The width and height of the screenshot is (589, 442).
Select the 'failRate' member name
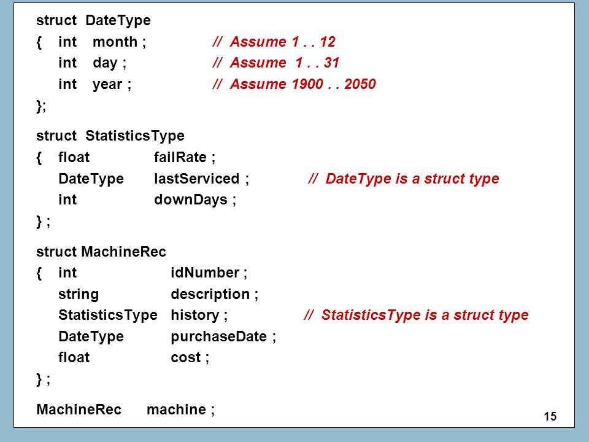click(180, 157)
